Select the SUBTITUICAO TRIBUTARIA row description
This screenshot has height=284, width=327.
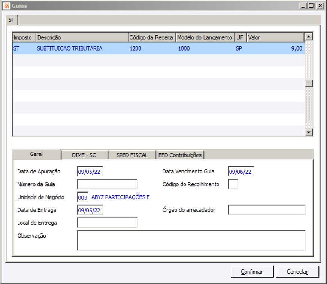click(x=70, y=48)
